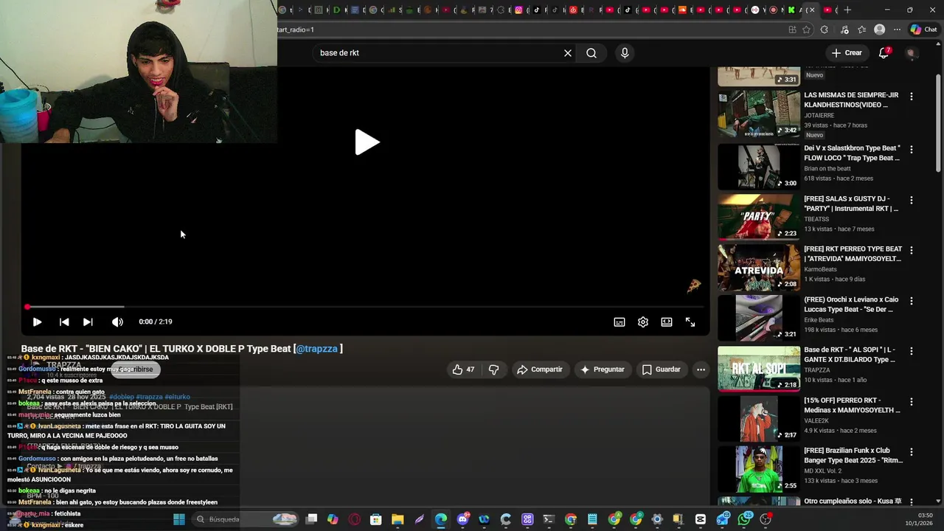Open WhatsApp from the taskbar

pos(744,519)
